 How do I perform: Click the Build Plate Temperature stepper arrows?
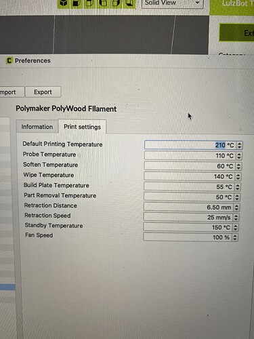tap(237, 187)
